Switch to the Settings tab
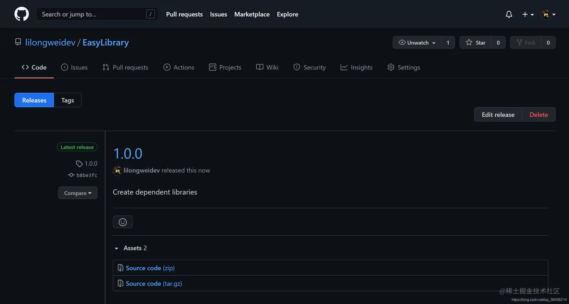The image size is (569, 304). click(x=403, y=67)
